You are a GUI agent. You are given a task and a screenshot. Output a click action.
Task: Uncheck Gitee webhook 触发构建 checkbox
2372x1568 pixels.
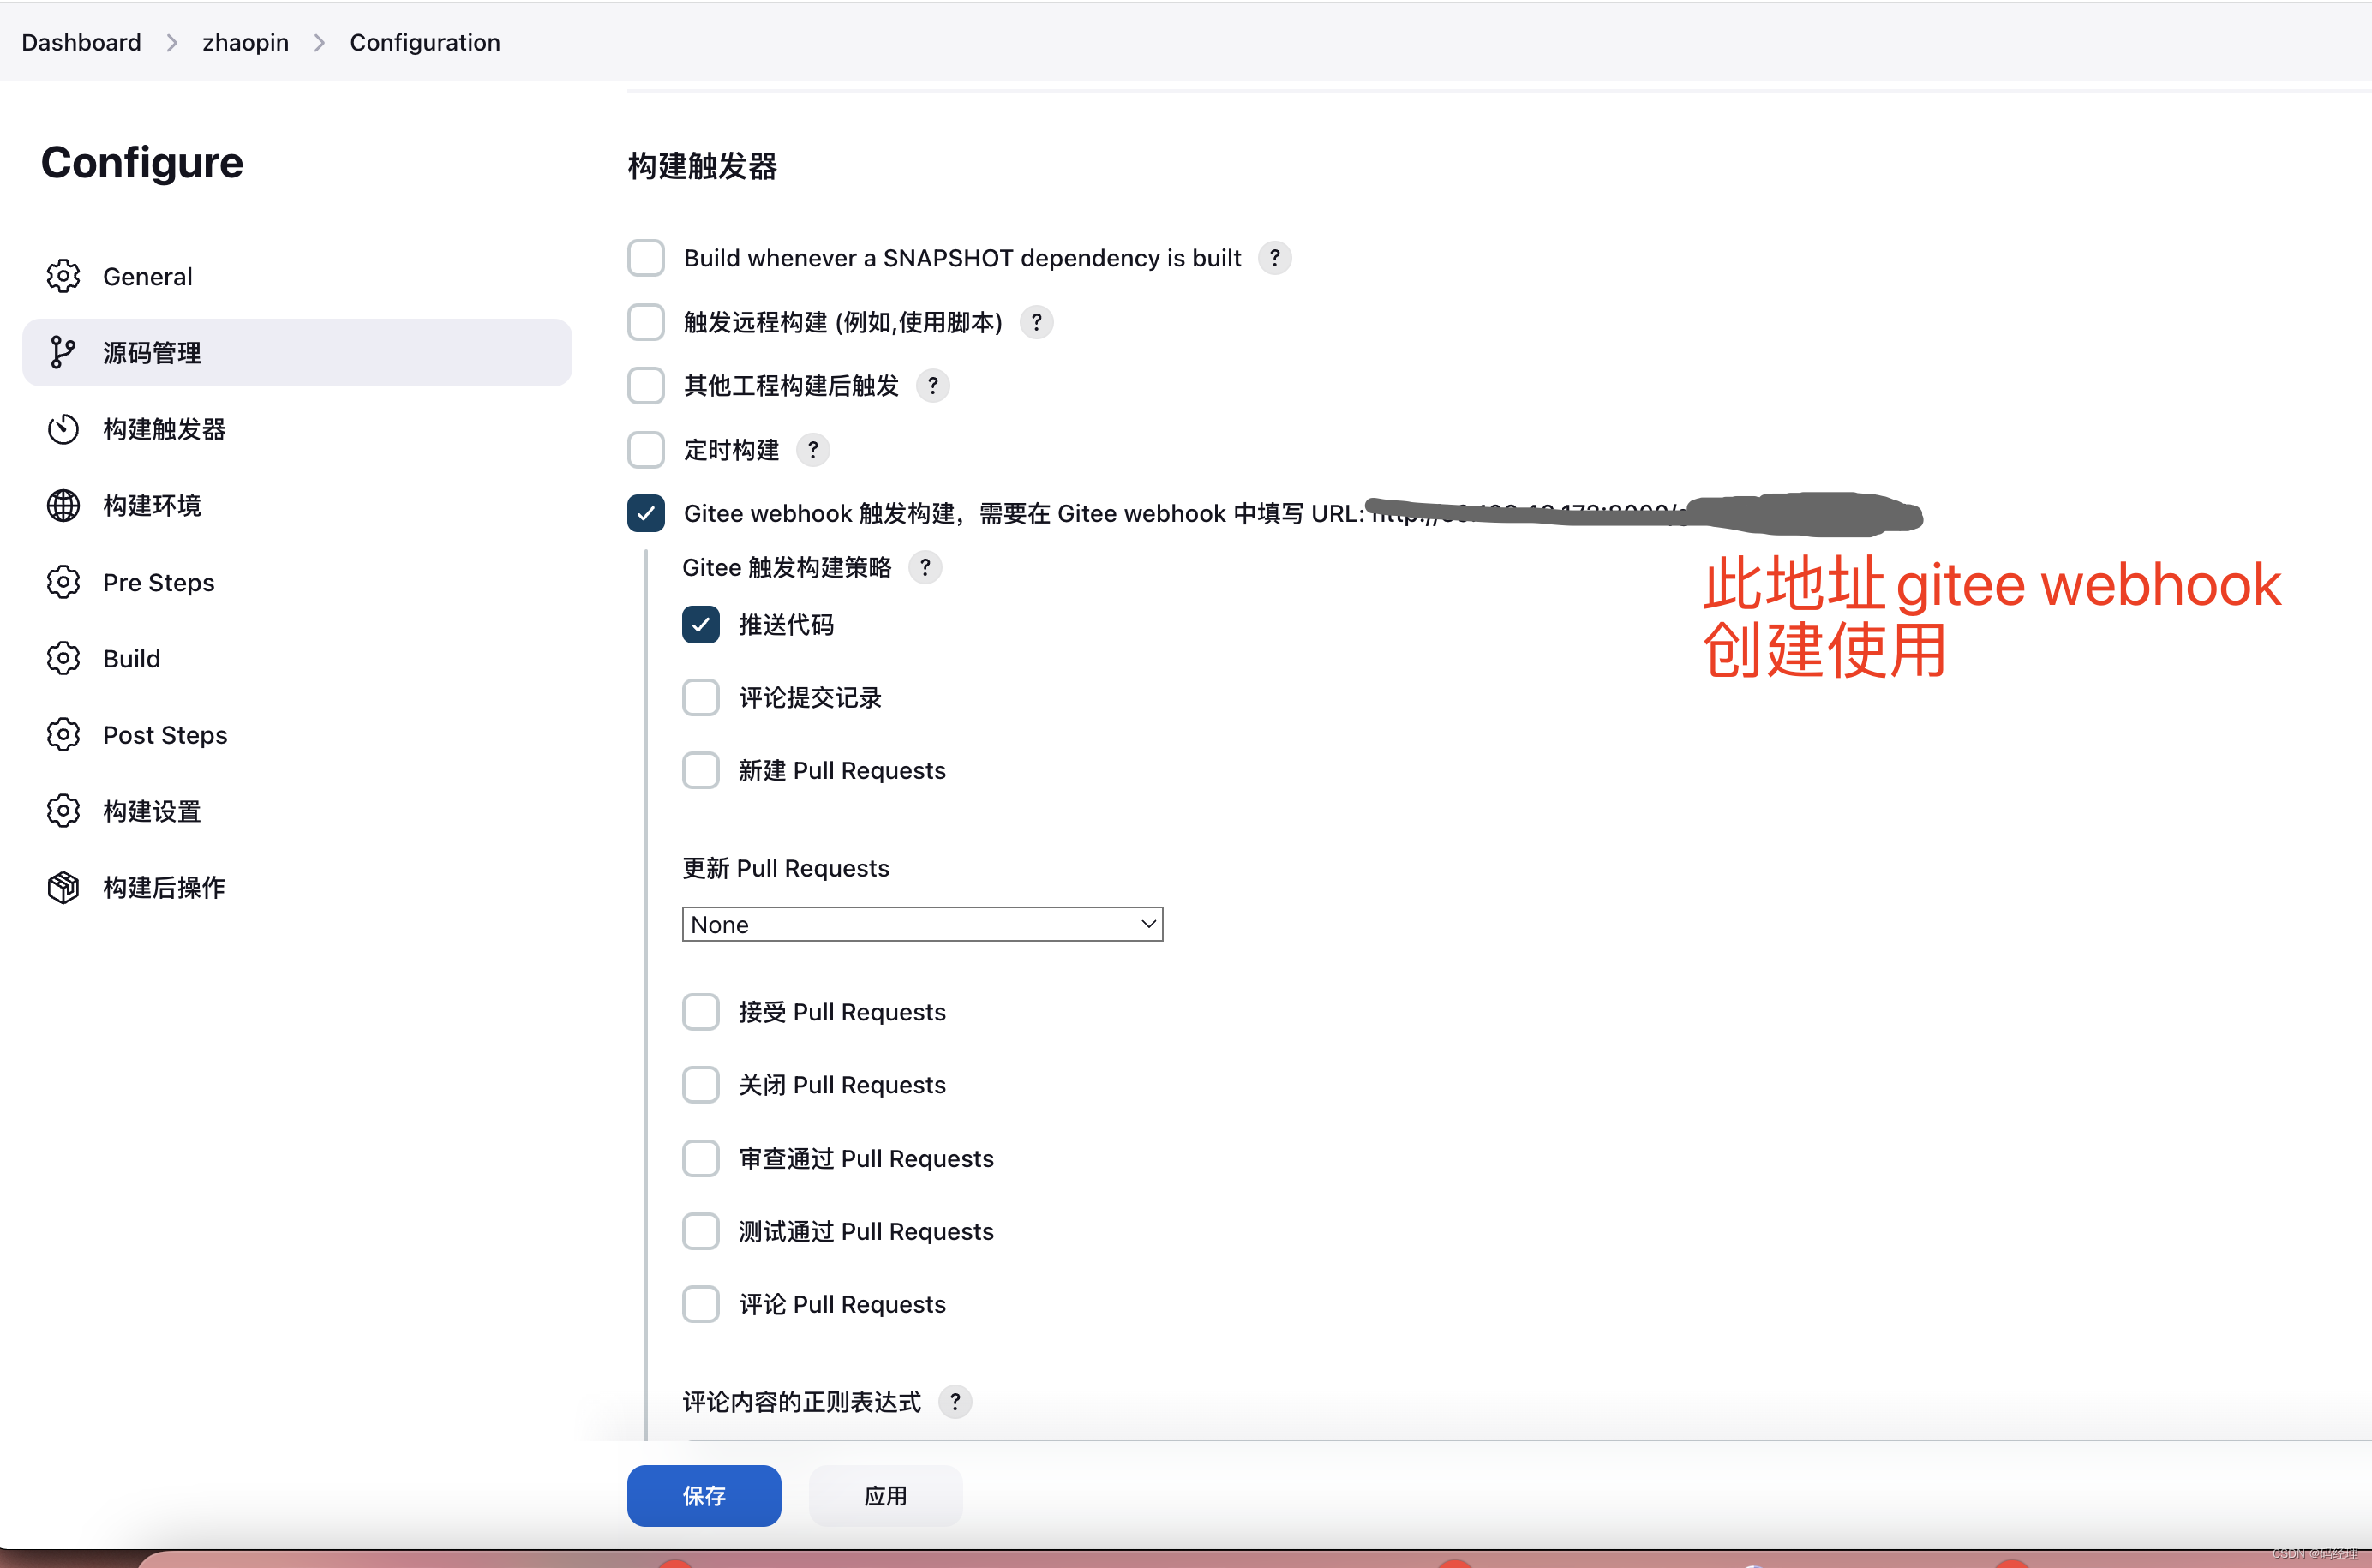pos(646,513)
